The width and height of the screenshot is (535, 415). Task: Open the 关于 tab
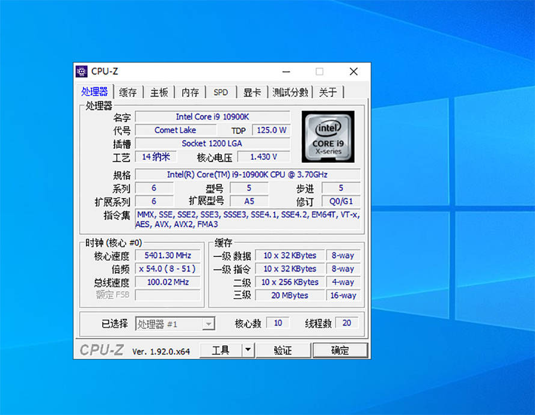tap(328, 92)
